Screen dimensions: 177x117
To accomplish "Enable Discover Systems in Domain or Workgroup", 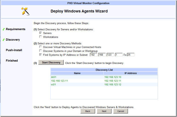I will pyautogui.click(x=40, y=51).
